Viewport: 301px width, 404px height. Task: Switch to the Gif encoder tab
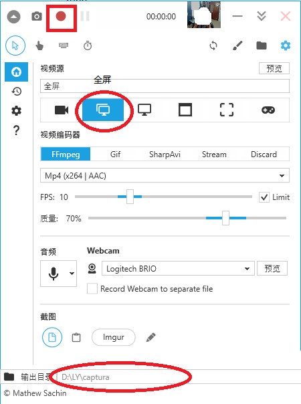click(x=115, y=154)
